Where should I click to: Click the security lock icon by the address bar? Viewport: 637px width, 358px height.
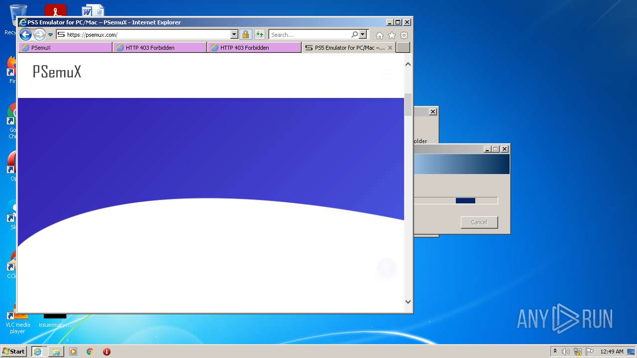245,35
